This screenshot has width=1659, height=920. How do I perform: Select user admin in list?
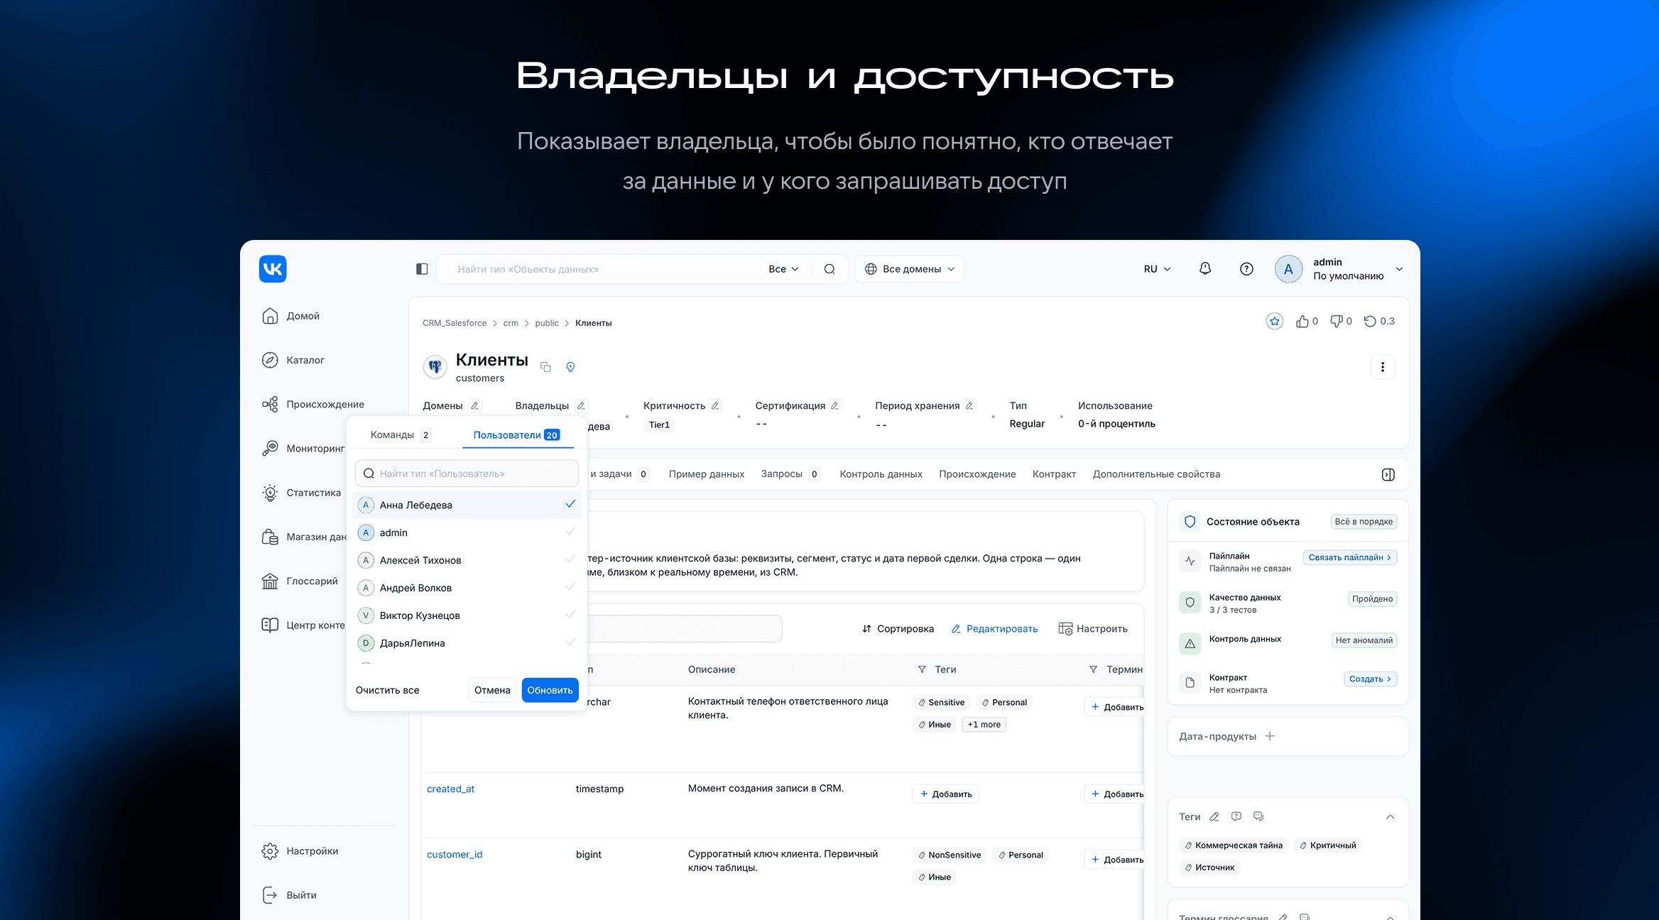pyautogui.click(x=467, y=532)
